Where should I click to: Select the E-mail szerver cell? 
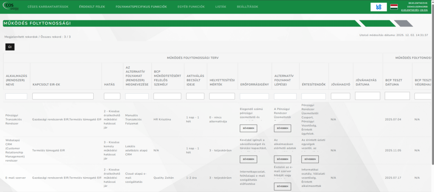pyautogui.click(x=16, y=178)
